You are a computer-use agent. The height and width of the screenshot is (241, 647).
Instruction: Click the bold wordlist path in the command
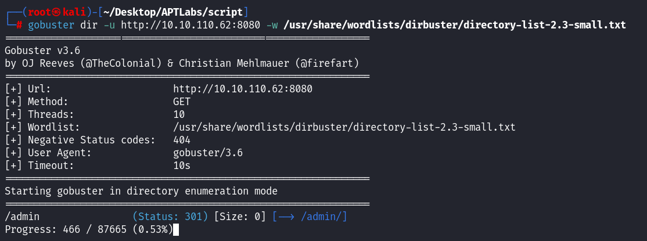pos(455,26)
